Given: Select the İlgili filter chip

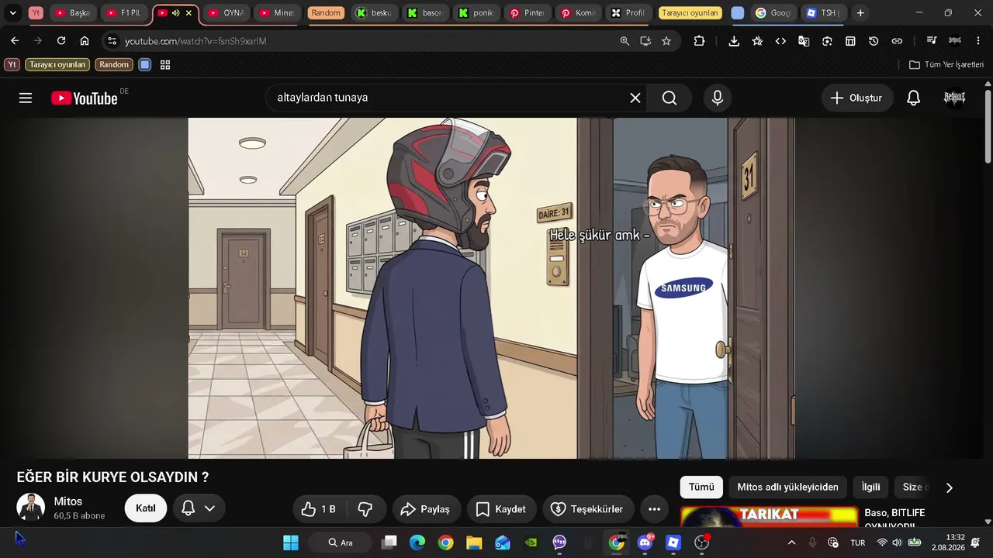Looking at the screenshot, I should coord(871,487).
